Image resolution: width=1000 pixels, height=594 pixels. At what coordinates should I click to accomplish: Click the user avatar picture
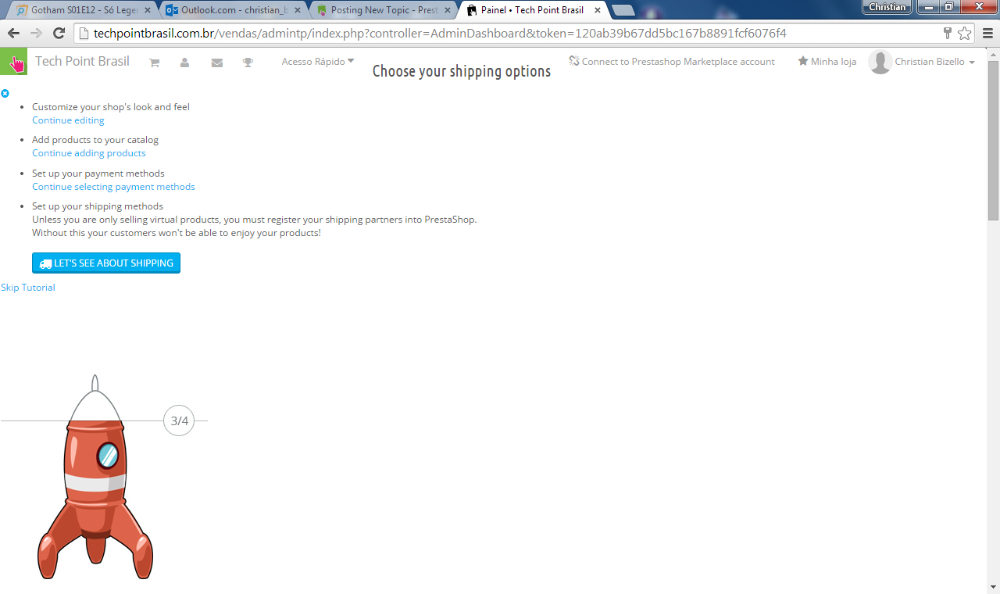pos(880,62)
